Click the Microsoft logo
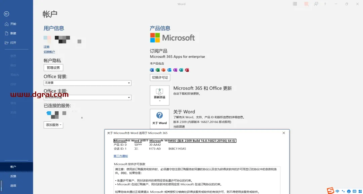Image resolution: width=363 pixels, height=194 pixels. click(x=172, y=38)
